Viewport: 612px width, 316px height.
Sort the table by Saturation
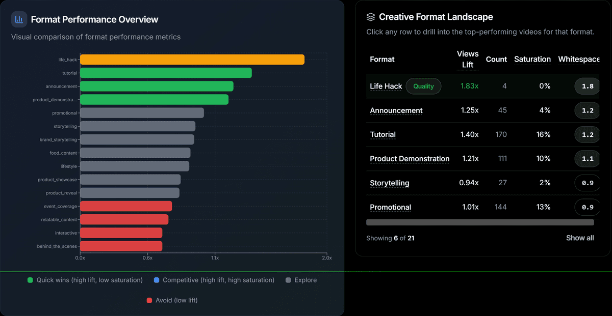click(532, 59)
